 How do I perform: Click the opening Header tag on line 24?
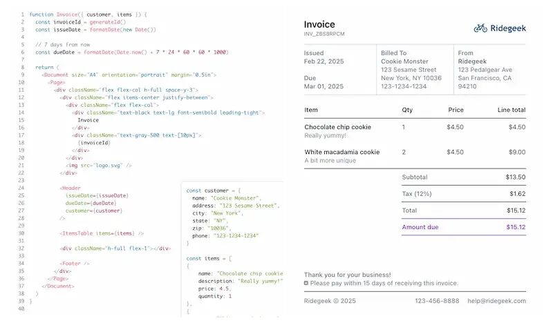pyautogui.click(x=71, y=188)
